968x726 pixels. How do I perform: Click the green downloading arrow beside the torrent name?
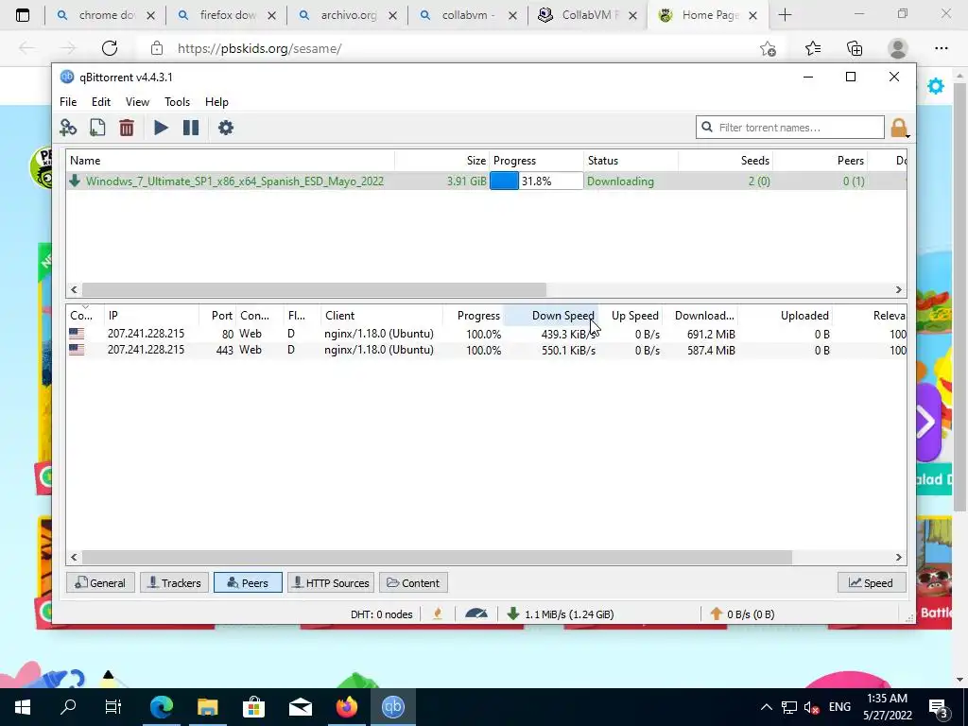pyautogui.click(x=75, y=181)
